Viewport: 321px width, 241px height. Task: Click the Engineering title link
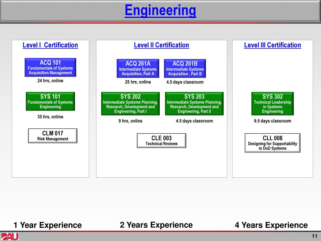pos(160,10)
